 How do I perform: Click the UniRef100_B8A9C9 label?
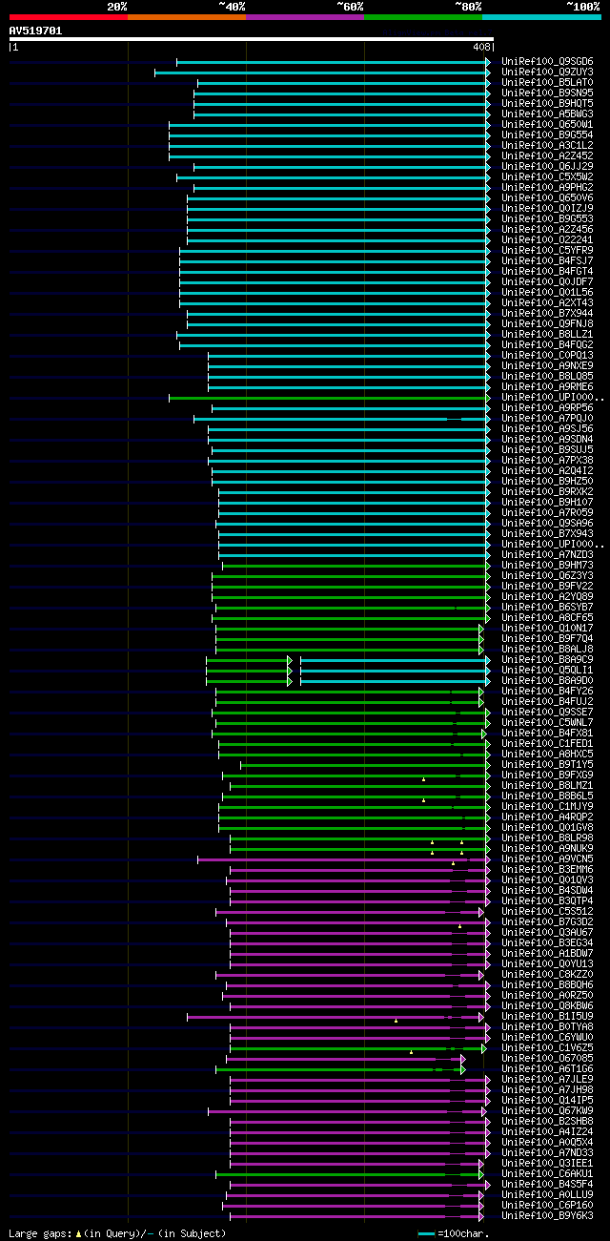pyautogui.click(x=547, y=660)
